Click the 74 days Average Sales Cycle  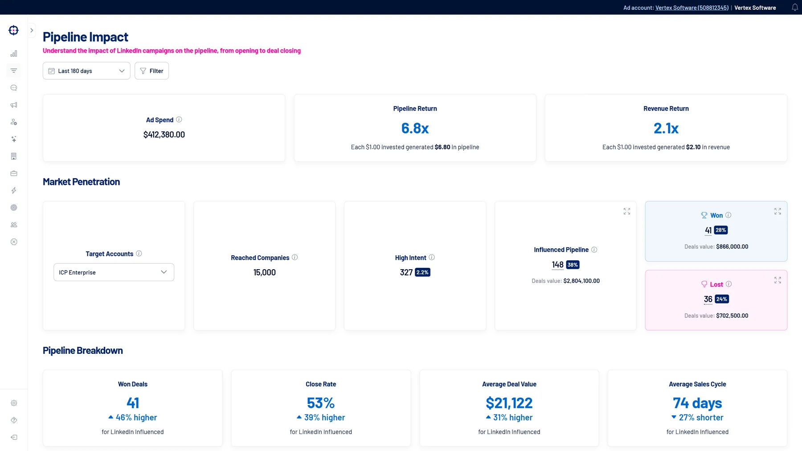click(697, 403)
